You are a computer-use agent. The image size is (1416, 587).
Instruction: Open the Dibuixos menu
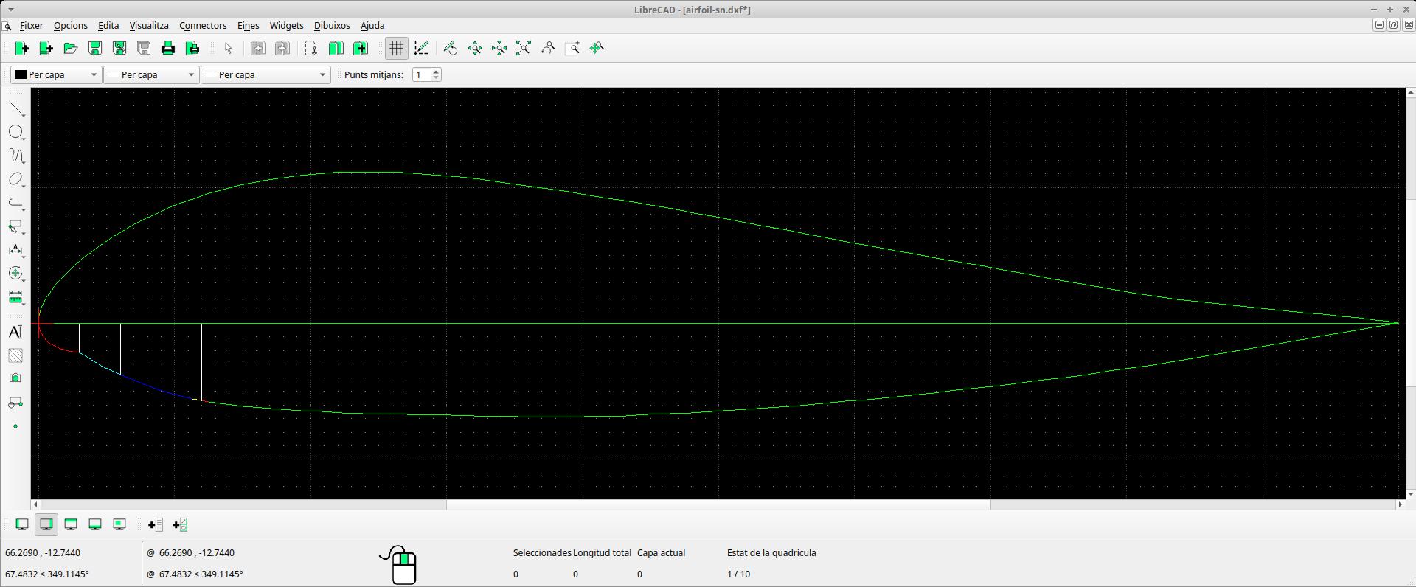(x=332, y=25)
